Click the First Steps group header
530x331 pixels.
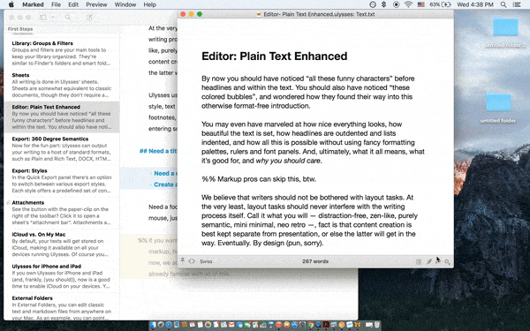coord(20,29)
